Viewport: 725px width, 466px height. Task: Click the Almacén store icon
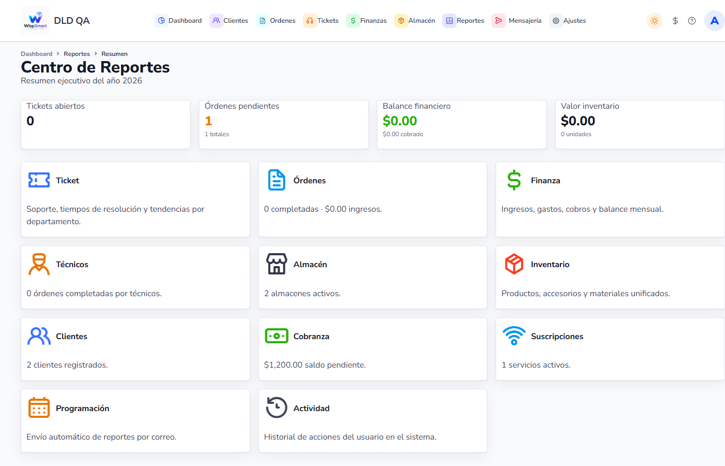[277, 264]
